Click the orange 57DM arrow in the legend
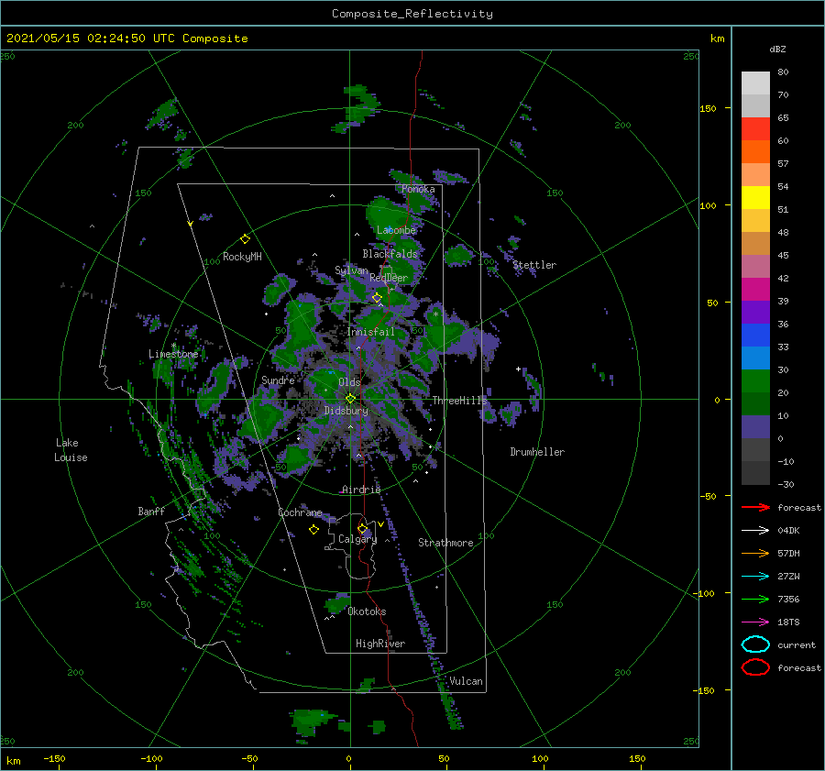Viewport: 825px width, 771px height. (755, 553)
